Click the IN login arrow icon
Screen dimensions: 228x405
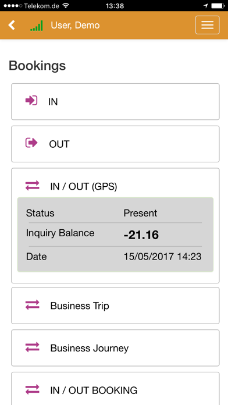31,101
